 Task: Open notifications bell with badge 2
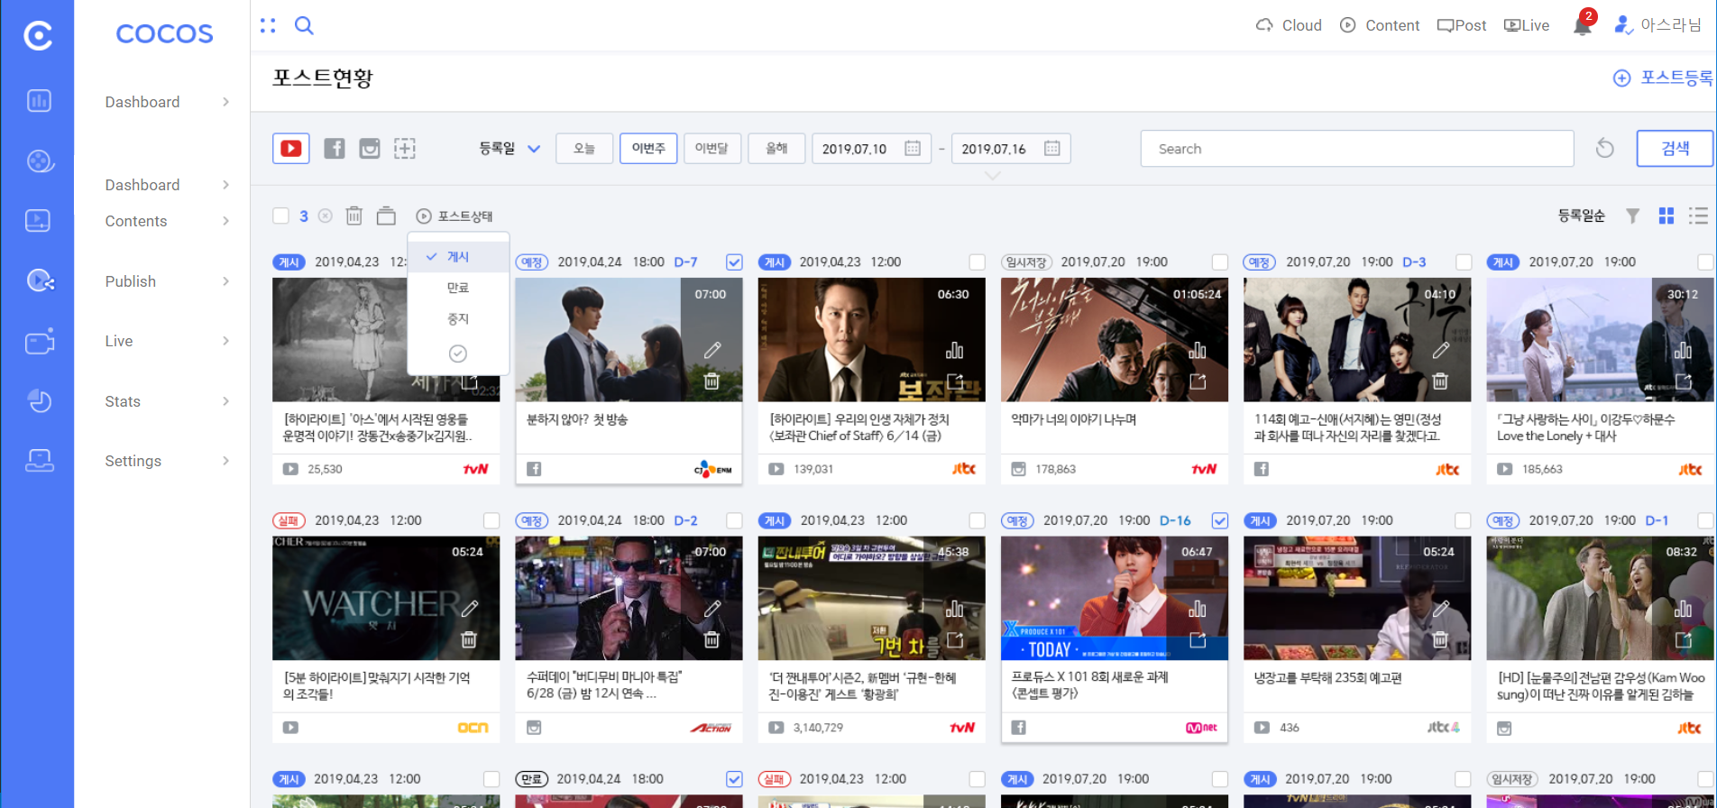point(1583,24)
